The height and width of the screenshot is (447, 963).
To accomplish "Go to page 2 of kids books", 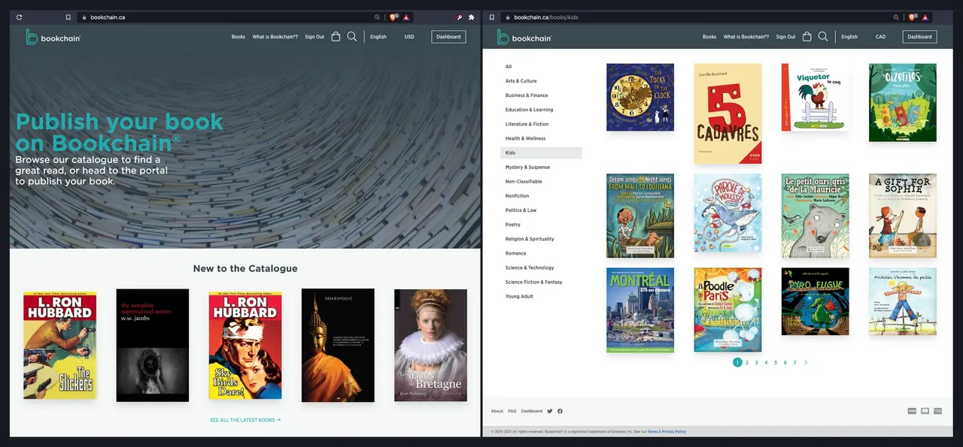I will click(x=747, y=362).
